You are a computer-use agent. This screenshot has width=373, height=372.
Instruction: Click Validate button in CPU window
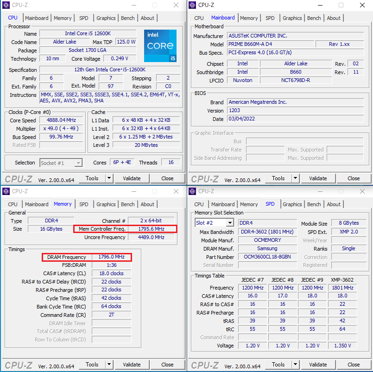click(x=132, y=178)
